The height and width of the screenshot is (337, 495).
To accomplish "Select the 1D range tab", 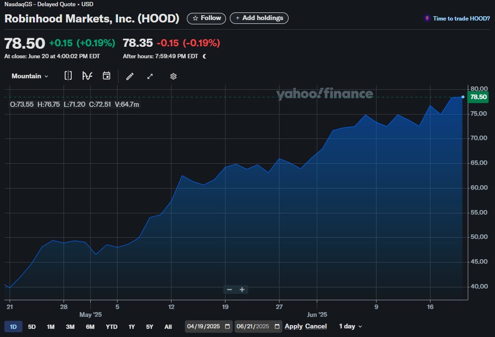I will pos(13,326).
